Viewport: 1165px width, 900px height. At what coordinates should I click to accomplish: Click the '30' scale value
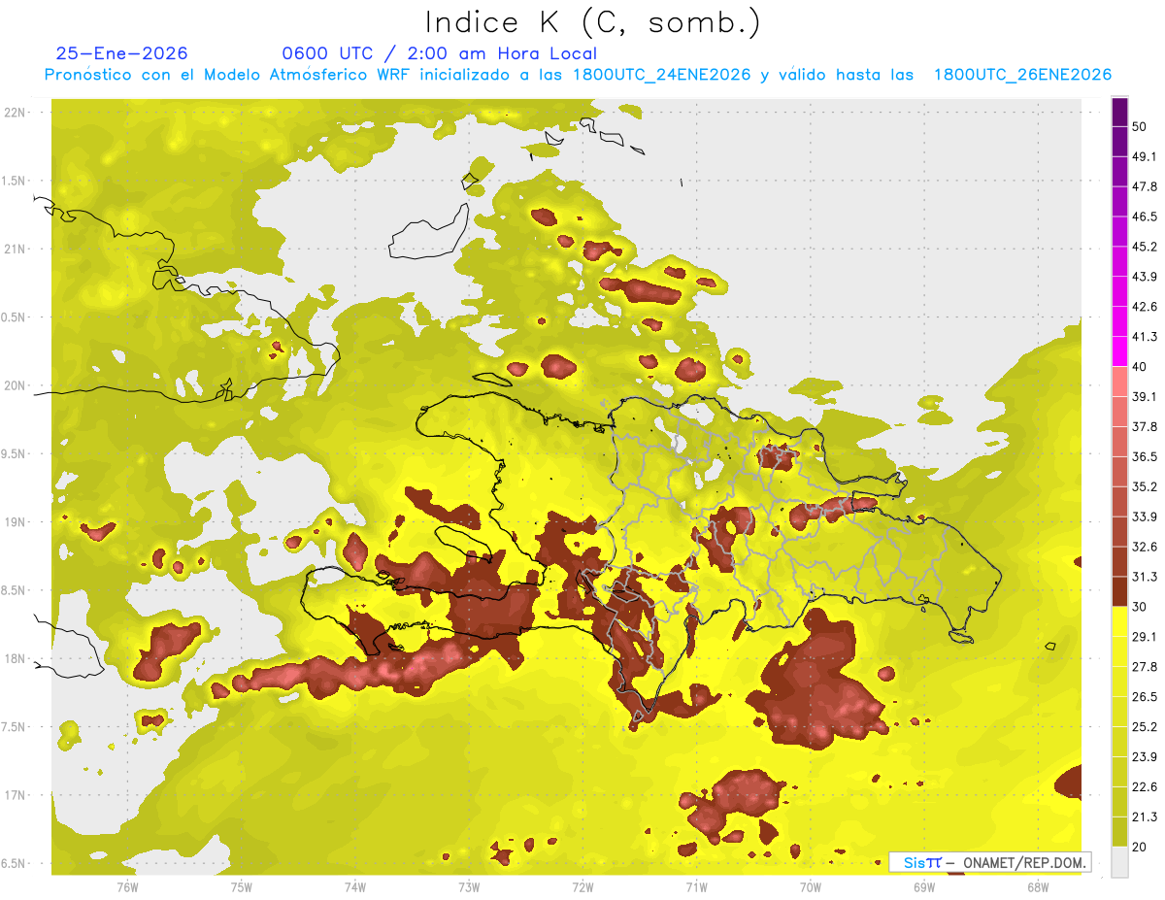point(1140,607)
